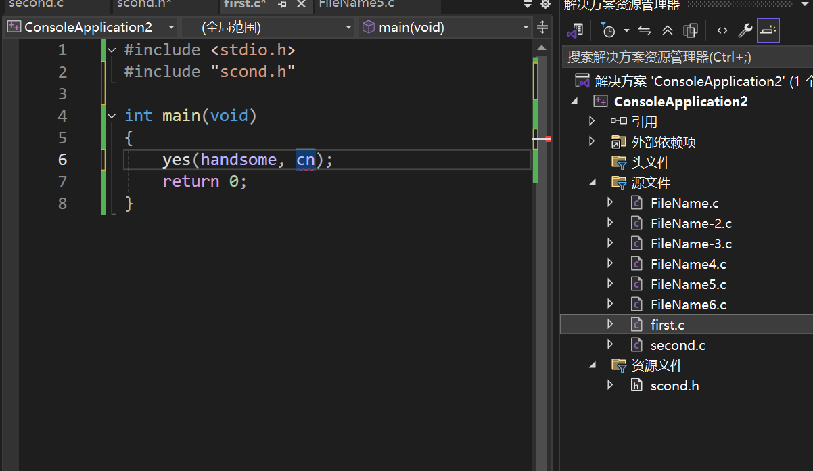Collapse the main function at line 4
Viewport: 813px width, 471px height.
(112, 116)
